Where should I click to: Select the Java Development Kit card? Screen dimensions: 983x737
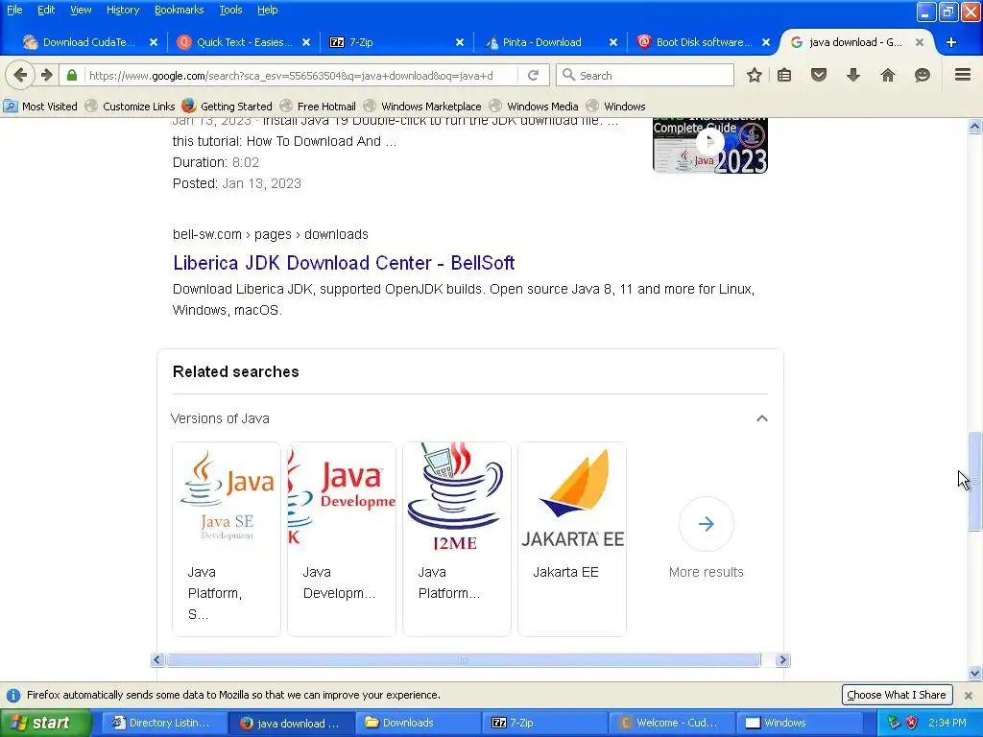342,539
